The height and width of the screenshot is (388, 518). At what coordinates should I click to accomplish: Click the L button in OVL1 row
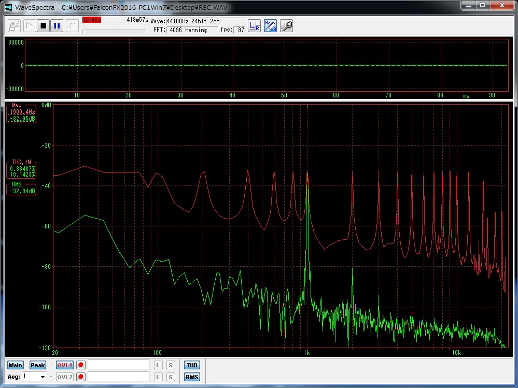coord(158,365)
